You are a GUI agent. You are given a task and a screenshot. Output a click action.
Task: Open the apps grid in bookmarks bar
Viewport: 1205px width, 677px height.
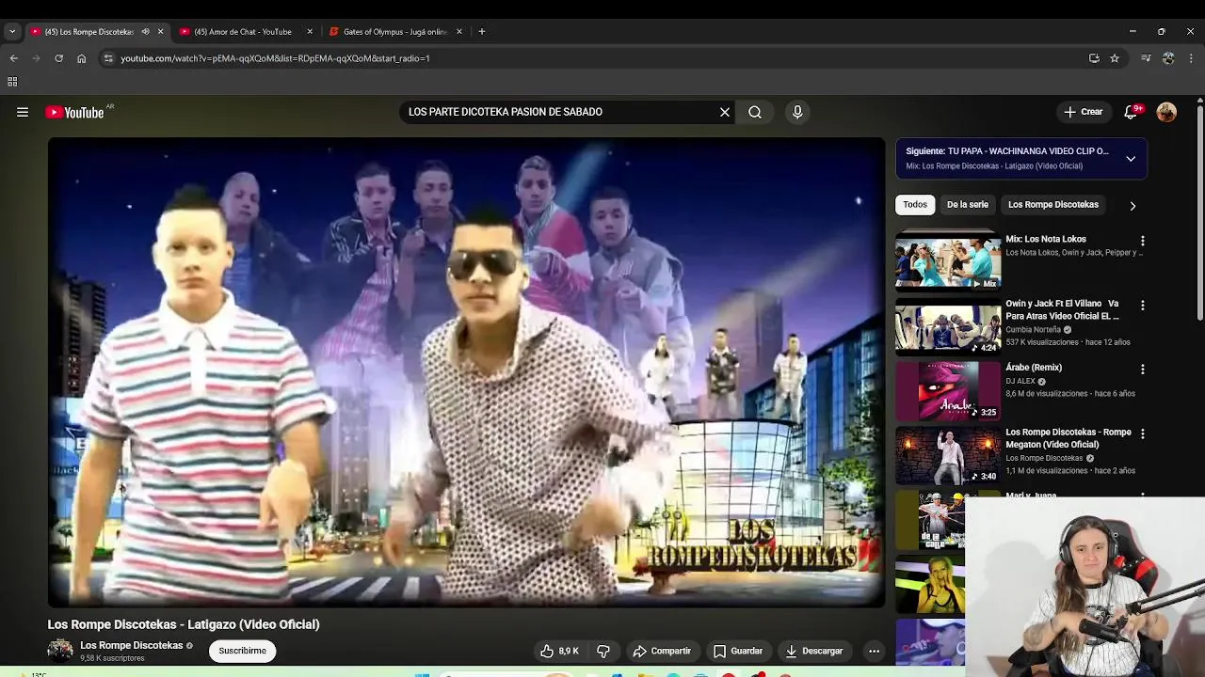point(12,82)
